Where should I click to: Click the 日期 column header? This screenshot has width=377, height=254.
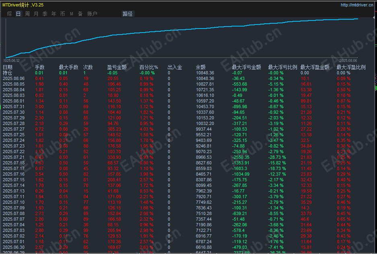tap(8, 68)
